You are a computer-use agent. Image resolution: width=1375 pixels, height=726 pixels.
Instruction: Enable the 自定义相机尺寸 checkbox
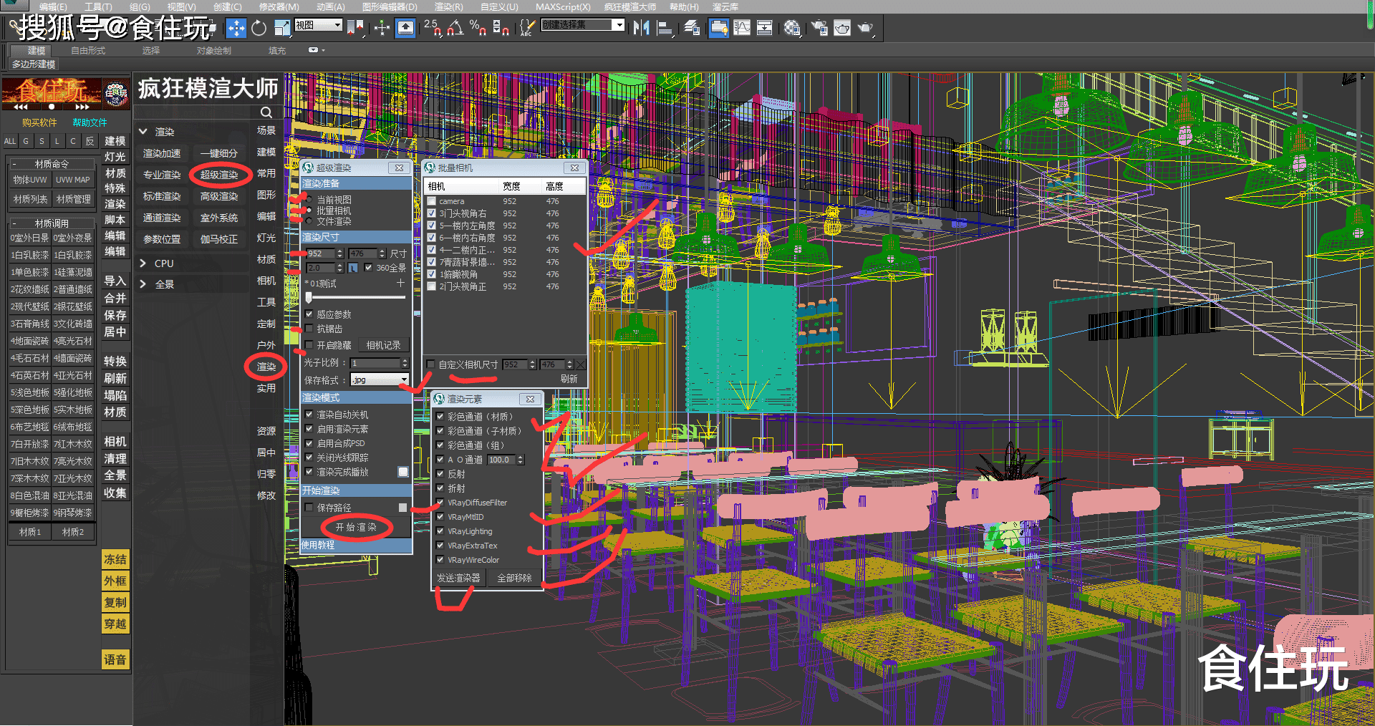430,364
